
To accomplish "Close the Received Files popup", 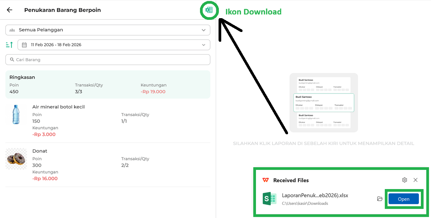I will 415,180.
